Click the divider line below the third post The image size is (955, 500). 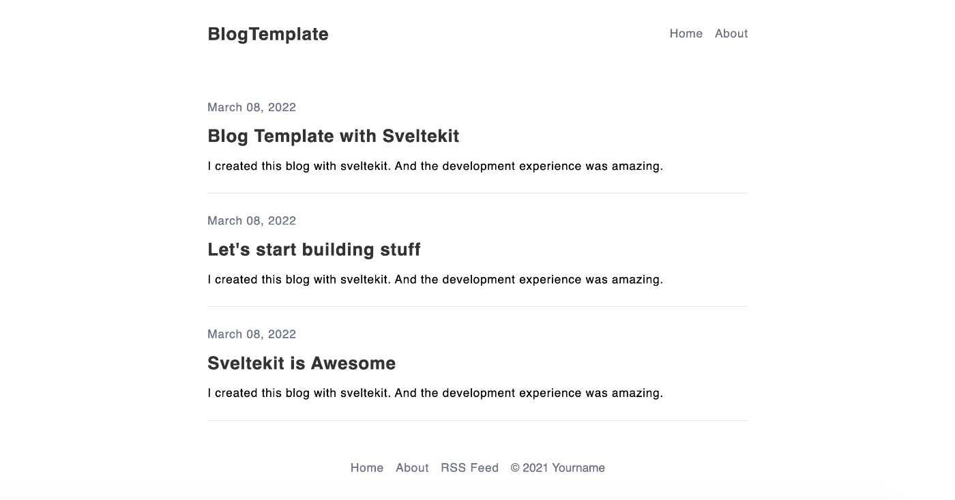477,420
